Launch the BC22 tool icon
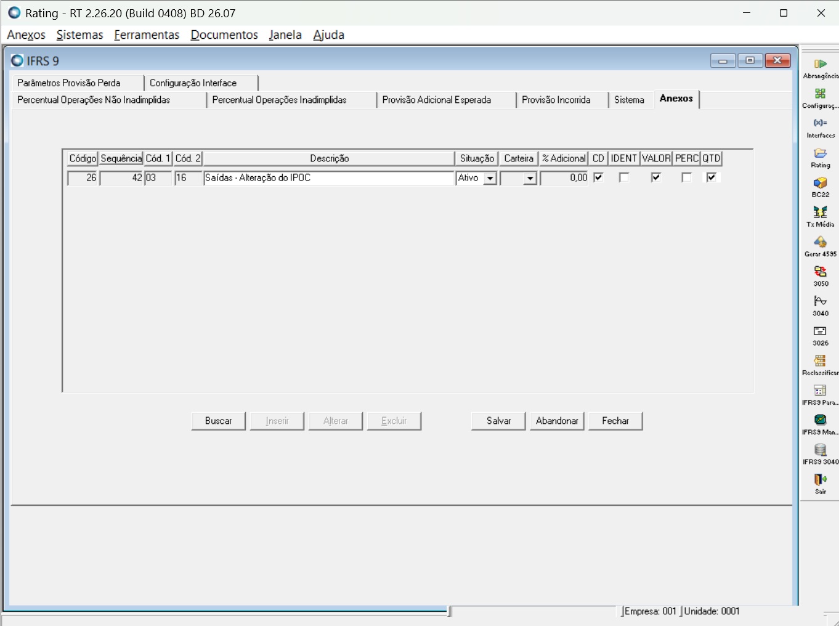Viewport: 839px width, 626px height. 820,183
